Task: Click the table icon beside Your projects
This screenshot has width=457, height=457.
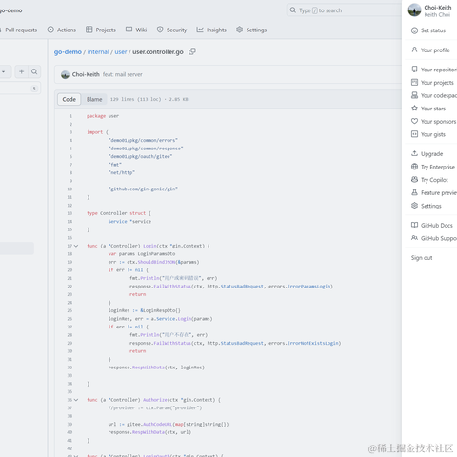Action: click(414, 82)
